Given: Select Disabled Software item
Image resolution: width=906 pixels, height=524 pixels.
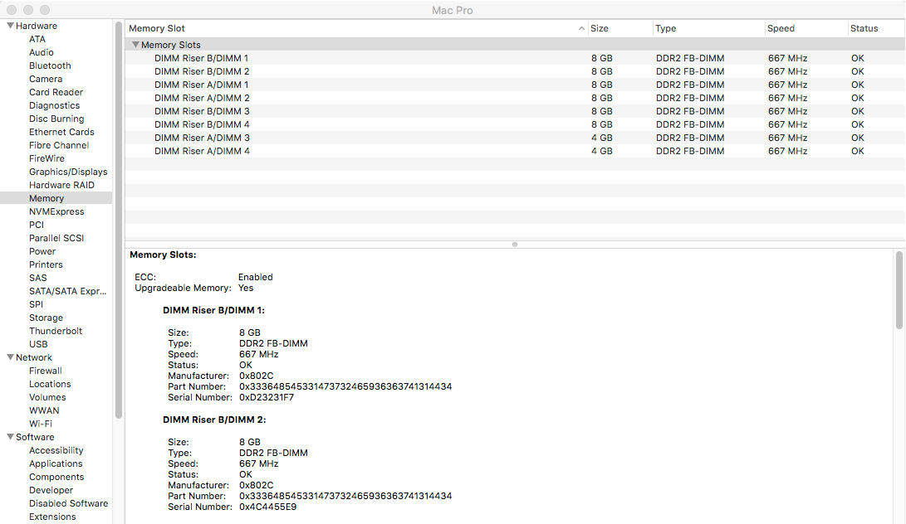Looking at the screenshot, I should coord(68,503).
